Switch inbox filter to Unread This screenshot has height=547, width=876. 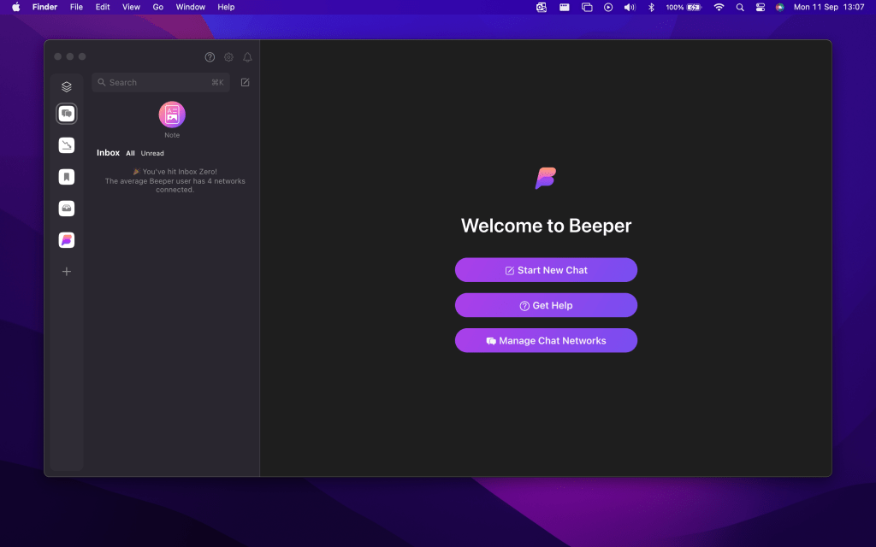click(x=152, y=153)
